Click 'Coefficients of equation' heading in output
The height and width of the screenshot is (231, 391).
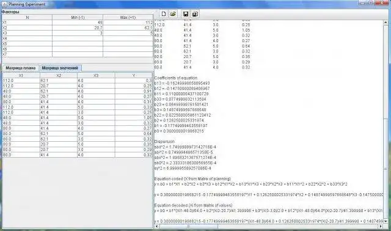pyautogui.click(x=176, y=78)
